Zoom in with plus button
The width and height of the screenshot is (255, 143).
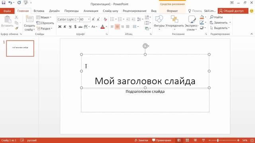coord(238,140)
